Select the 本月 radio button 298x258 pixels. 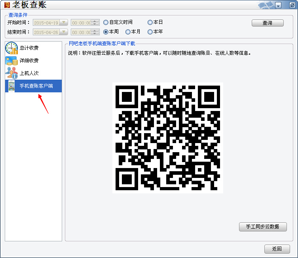coord(128,32)
